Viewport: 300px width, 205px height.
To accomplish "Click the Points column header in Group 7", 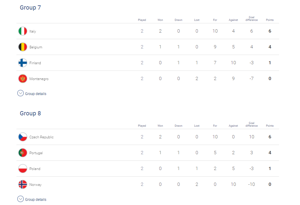I will (x=270, y=20).
